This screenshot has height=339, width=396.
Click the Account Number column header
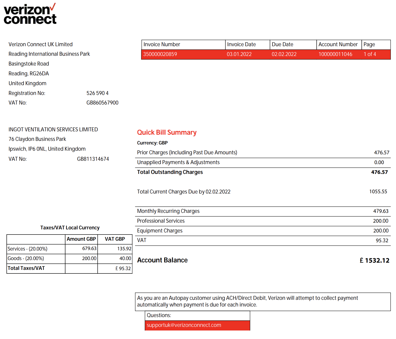[x=338, y=44]
